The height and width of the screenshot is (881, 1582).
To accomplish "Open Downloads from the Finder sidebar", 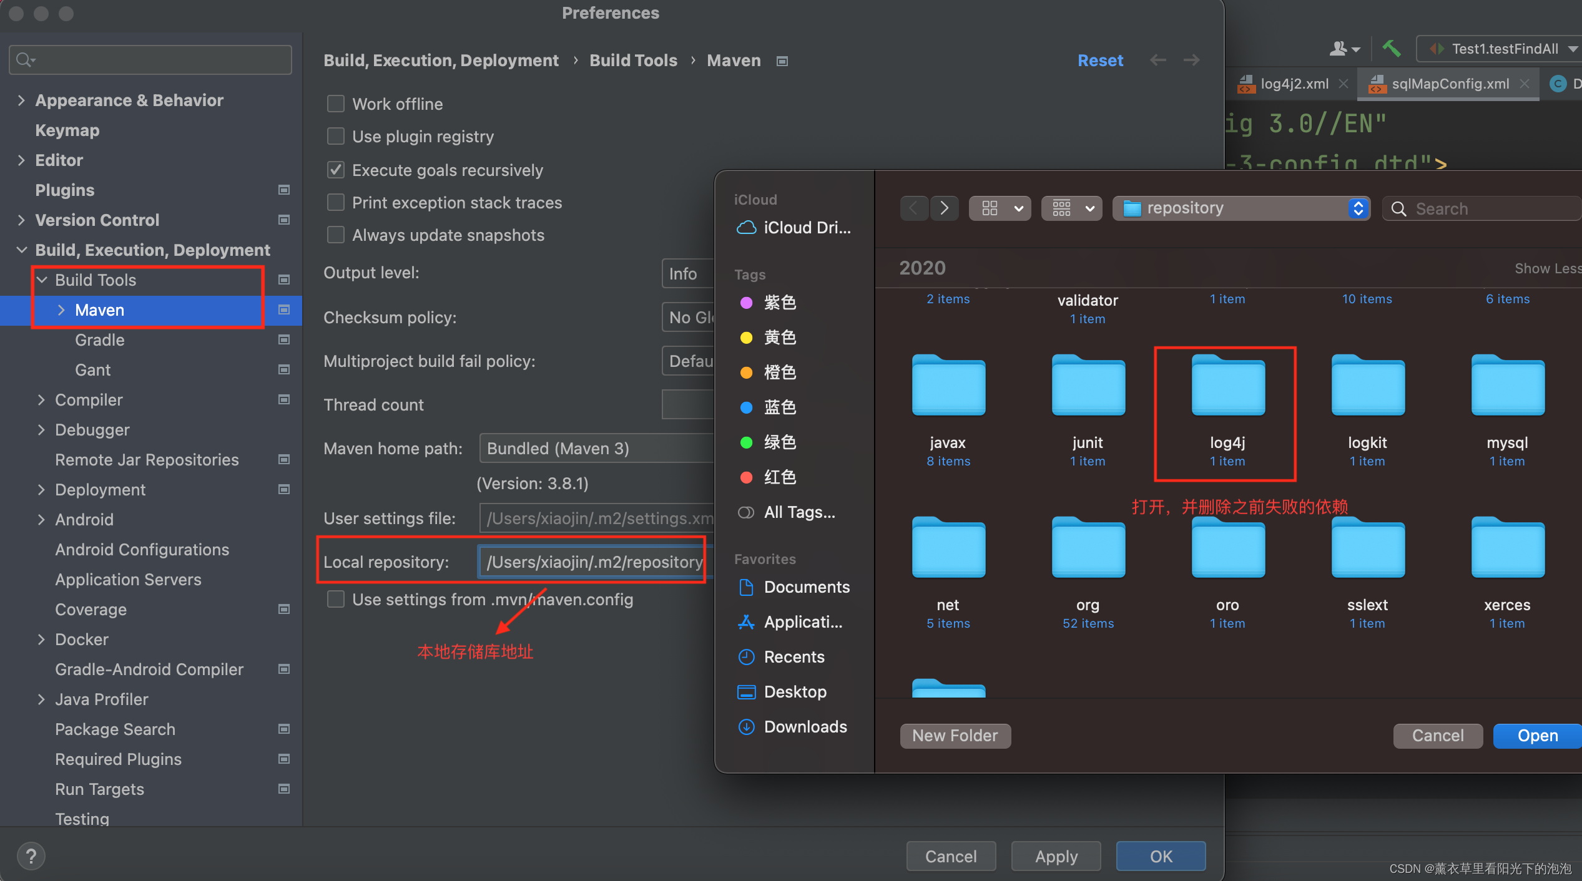I will click(805, 726).
